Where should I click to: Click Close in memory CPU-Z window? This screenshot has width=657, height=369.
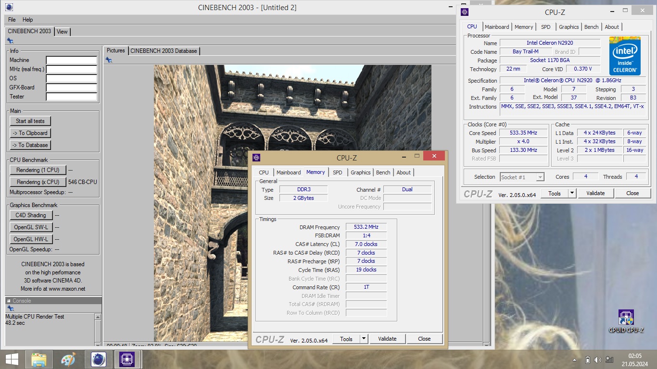pos(424,339)
